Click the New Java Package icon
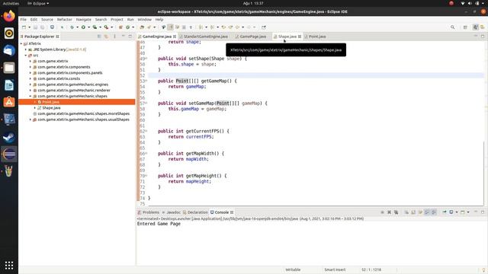The height and width of the screenshot is (274, 488). (120, 27)
